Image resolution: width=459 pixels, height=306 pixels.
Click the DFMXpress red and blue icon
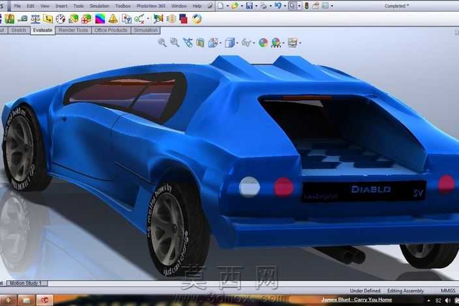pos(184,19)
